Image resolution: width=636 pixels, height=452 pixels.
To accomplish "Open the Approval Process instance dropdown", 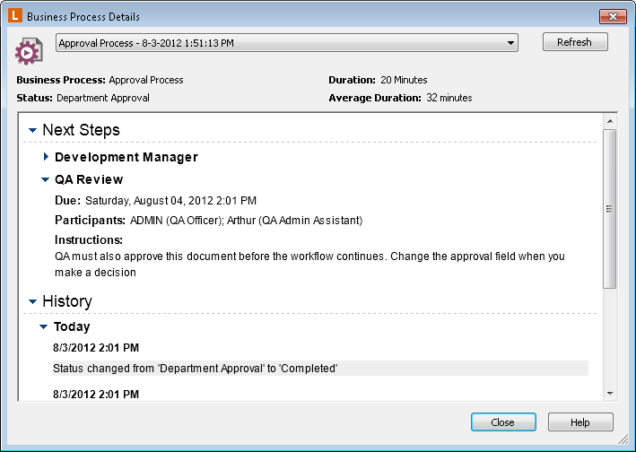I will [x=510, y=42].
